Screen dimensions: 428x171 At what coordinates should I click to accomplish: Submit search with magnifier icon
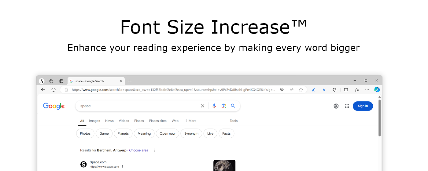[233, 106]
